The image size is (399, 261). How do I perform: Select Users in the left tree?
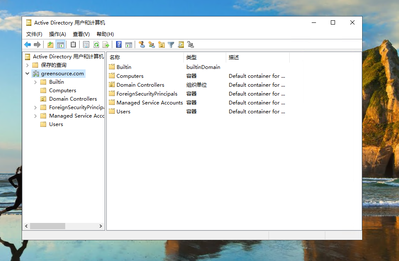56,124
